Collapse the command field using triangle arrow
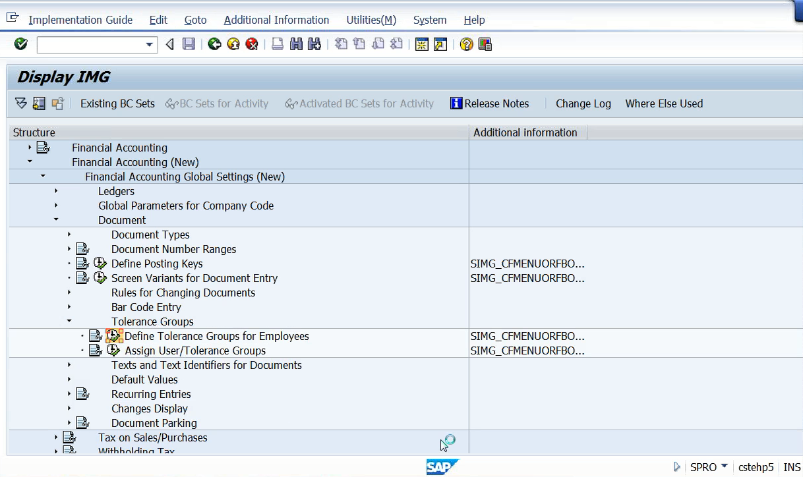The height and width of the screenshot is (477, 803). (x=169, y=44)
